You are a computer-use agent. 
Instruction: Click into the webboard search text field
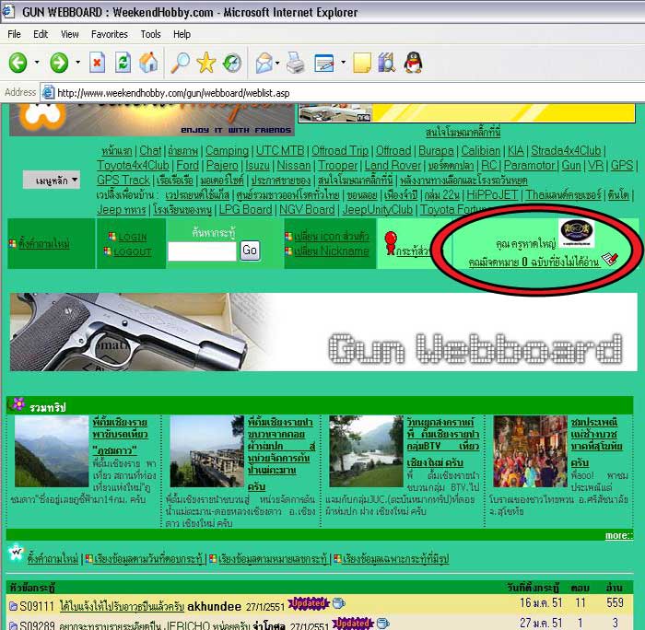202,251
